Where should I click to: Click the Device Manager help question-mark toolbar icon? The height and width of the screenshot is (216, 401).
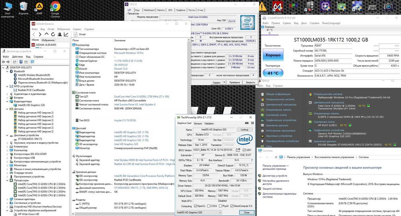21,62
